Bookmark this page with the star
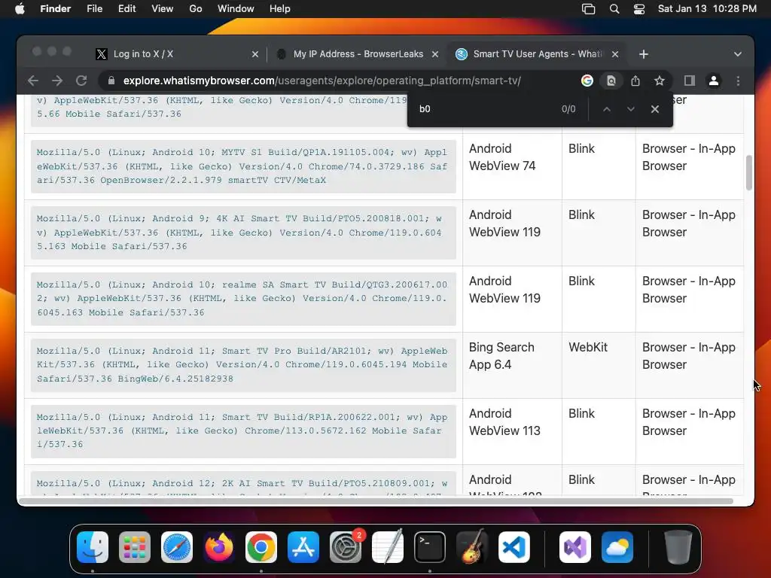This screenshot has width=771, height=578. (x=660, y=81)
